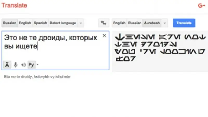Expand target language list dropdown
This screenshot has height=117, width=208.
165,23
